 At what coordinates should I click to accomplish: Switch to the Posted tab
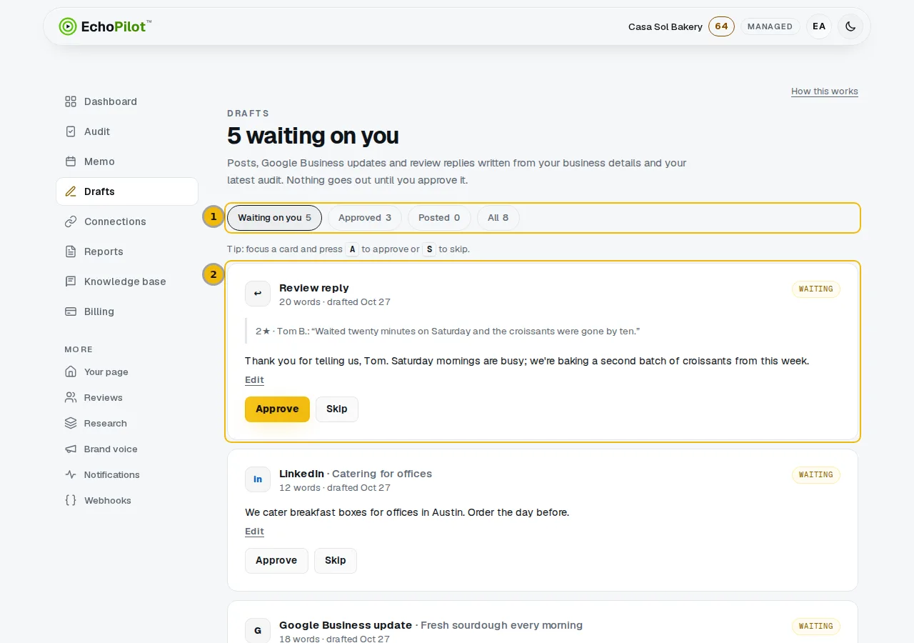(x=439, y=218)
